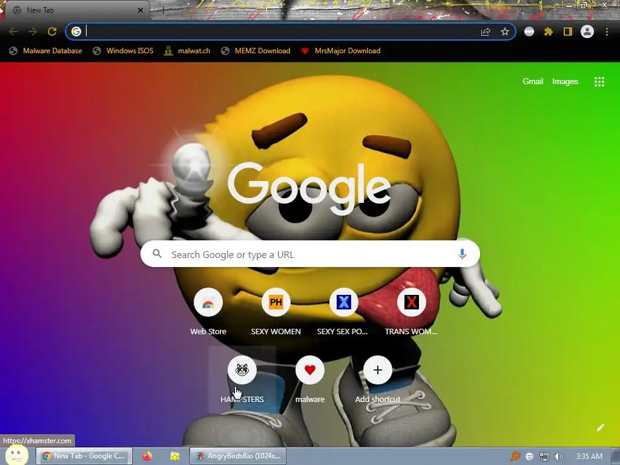Open a new tab with plus button

coord(163,10)
